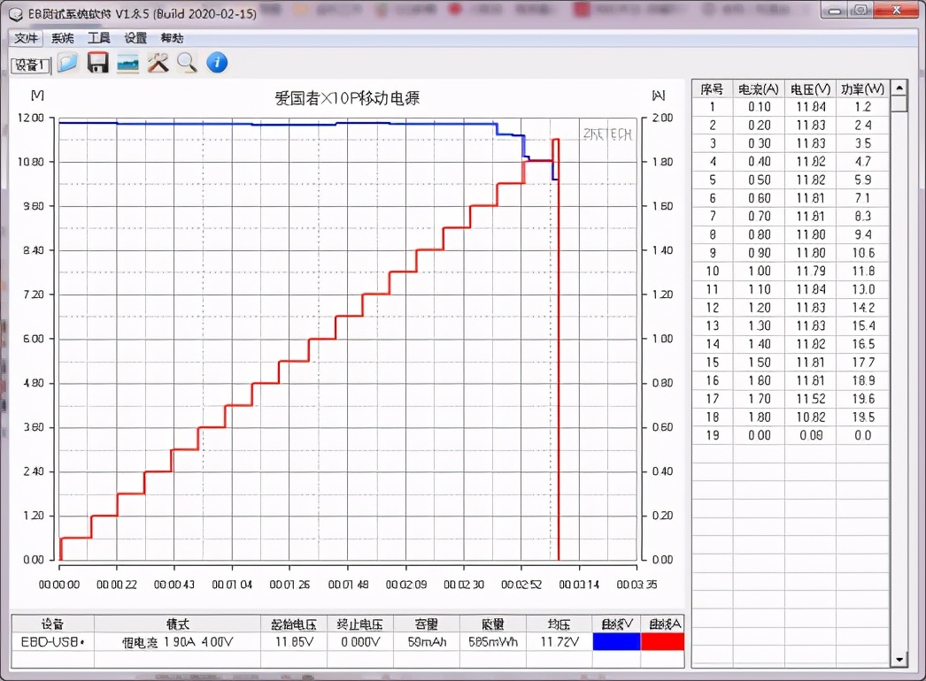Maximize the EB test software window
The width and height of the screenshot is (926, 681).
[860, 11]
